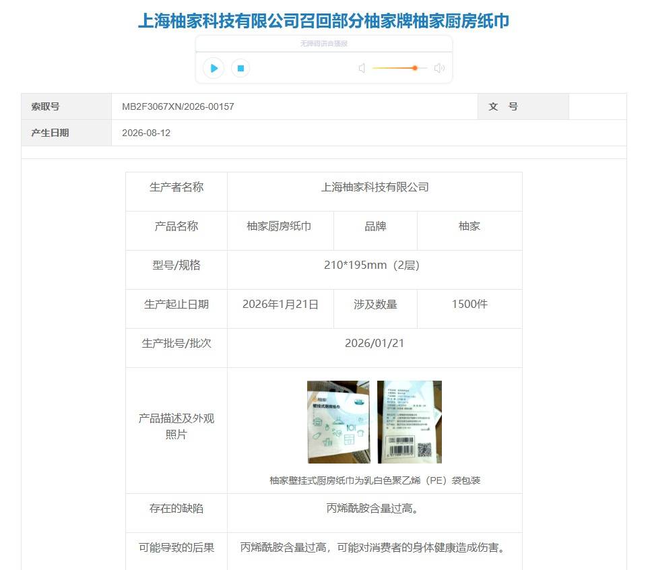Select index number MB2F3067XN/2026-00157 text

(x=178, y=106)
